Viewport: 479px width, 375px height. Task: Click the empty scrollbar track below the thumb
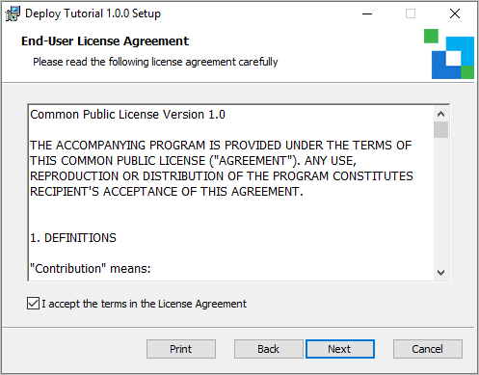click(x=440, y=201)
